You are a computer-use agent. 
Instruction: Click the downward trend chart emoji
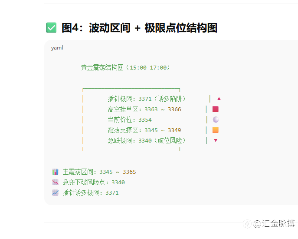56,182
